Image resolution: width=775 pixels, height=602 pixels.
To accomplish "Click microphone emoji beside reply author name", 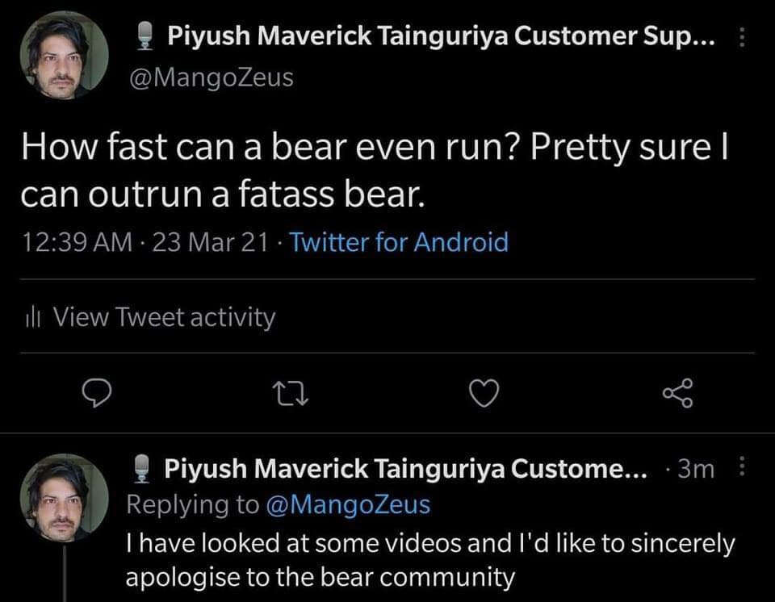I will click(x=145, y=467).
